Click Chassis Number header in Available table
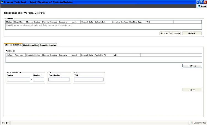 (49, 55)
